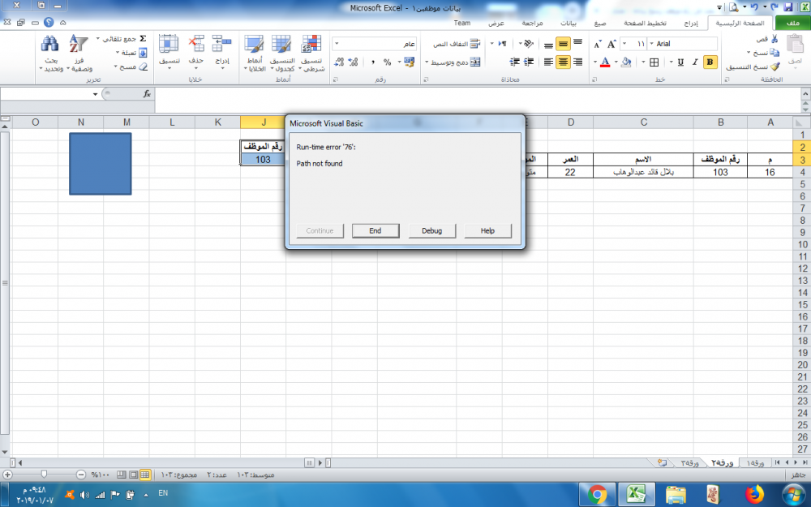Click Debug in Visual Basic dialog
811x507 pixels.
431,230
